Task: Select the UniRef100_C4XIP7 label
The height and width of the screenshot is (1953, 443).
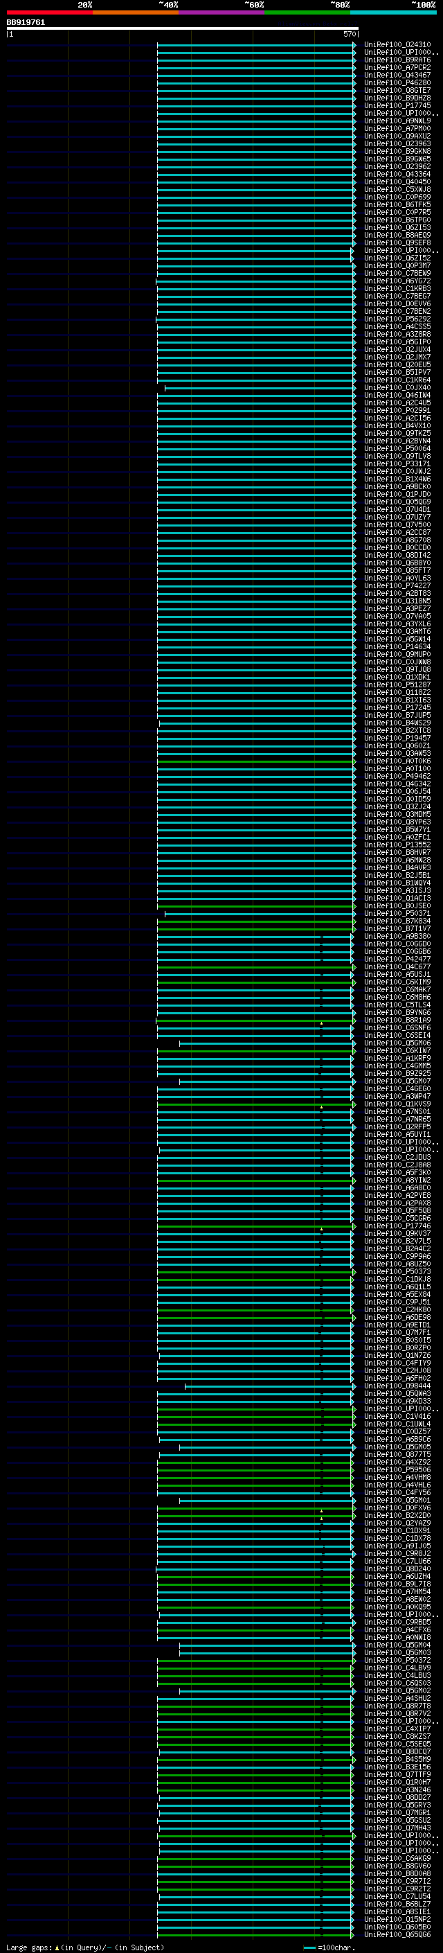Action: (x=397, y=1729)
